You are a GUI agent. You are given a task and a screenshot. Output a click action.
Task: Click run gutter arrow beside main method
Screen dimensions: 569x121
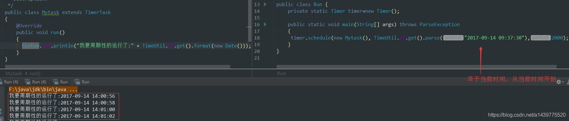(265, 25)
